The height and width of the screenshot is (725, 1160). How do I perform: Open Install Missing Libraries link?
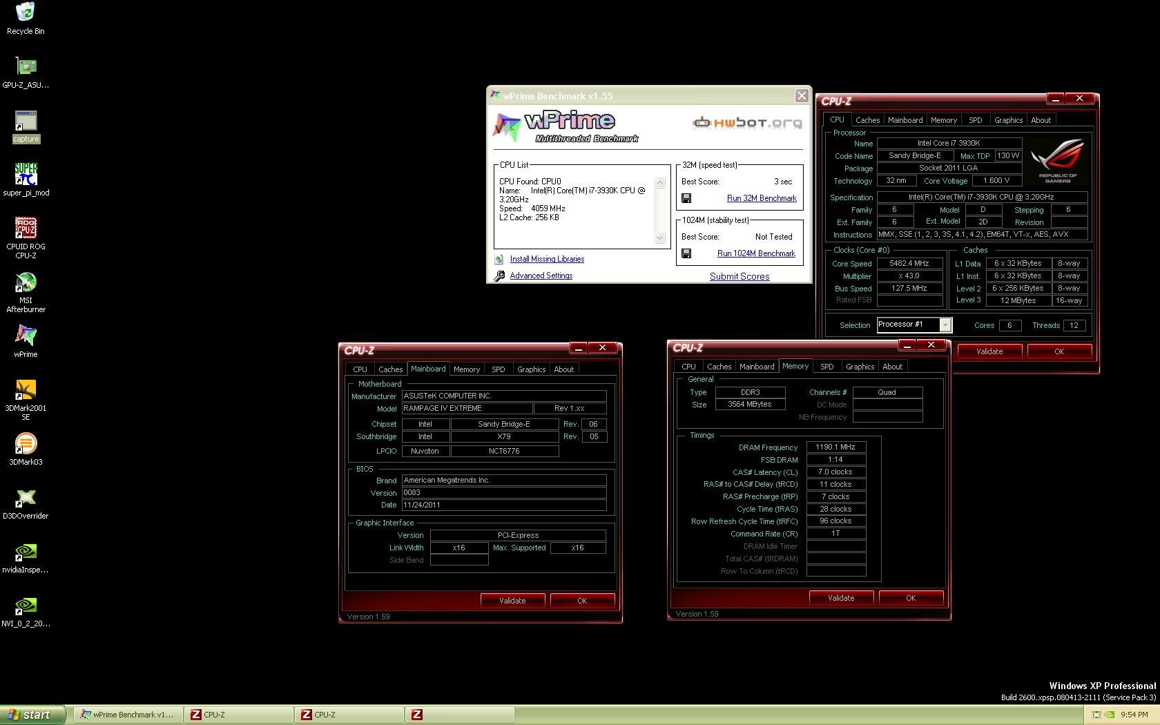547,259
